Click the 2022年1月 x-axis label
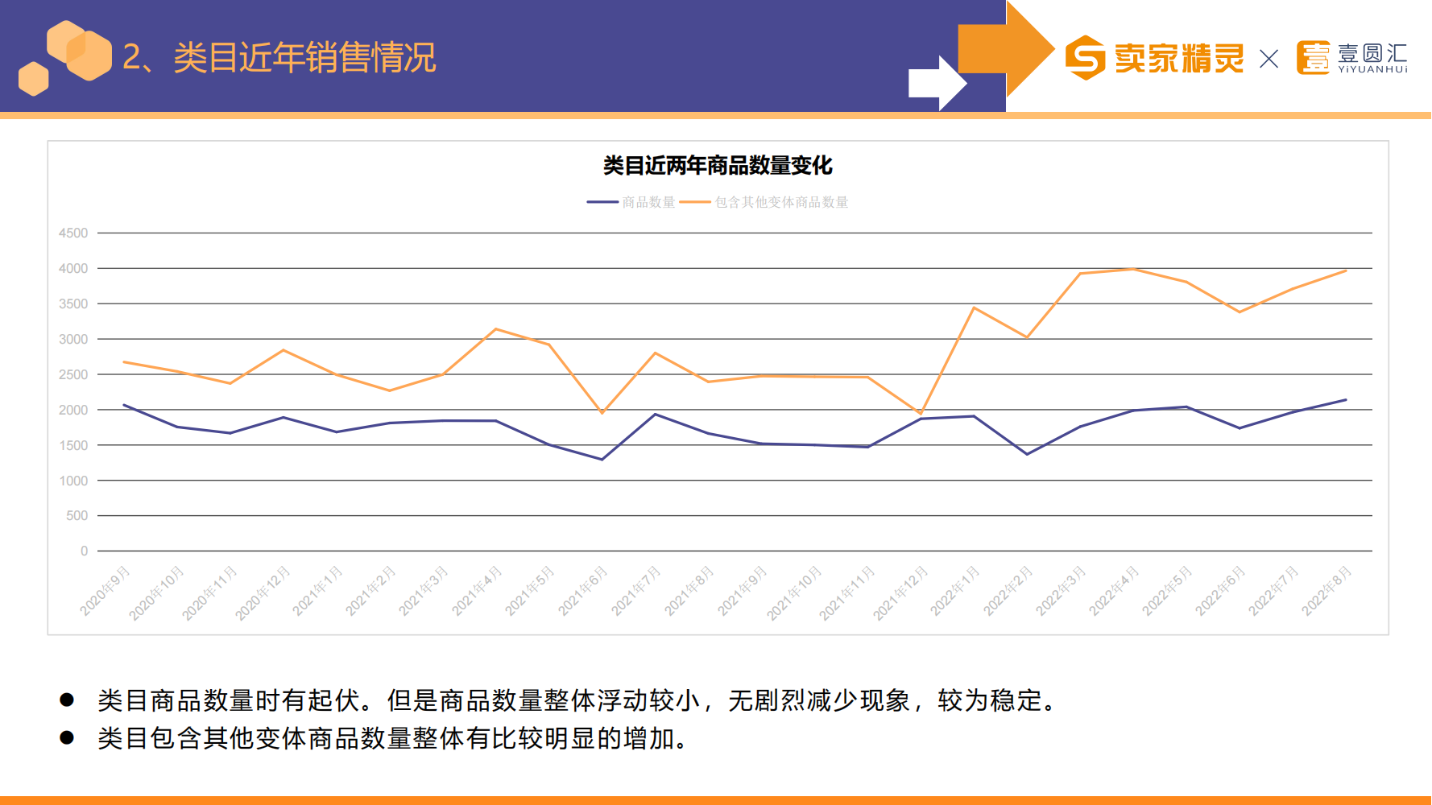1432x805 pixels. tap(955, 591)
